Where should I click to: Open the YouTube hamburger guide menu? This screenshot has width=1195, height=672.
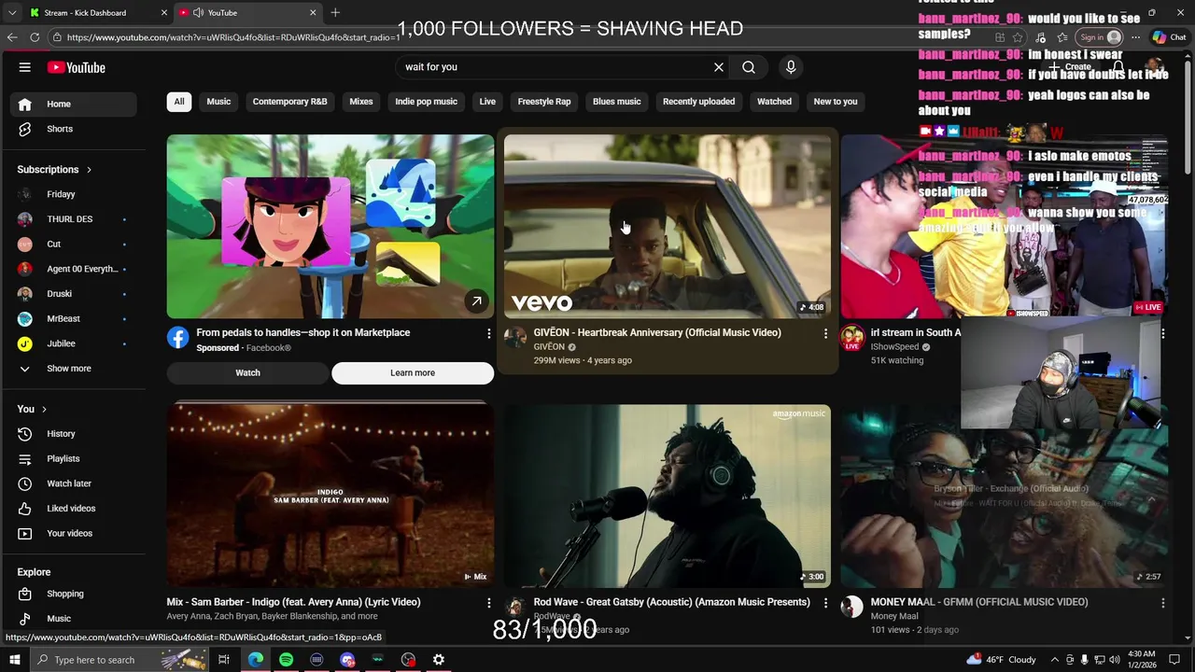pos(25,67)
